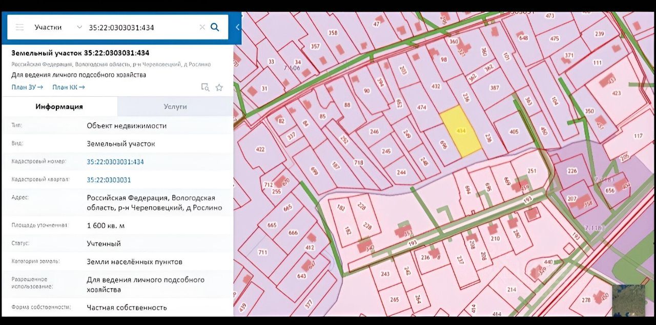656x325 pixels.
Task: Open План КК link
Action: (x=69, y=87)
